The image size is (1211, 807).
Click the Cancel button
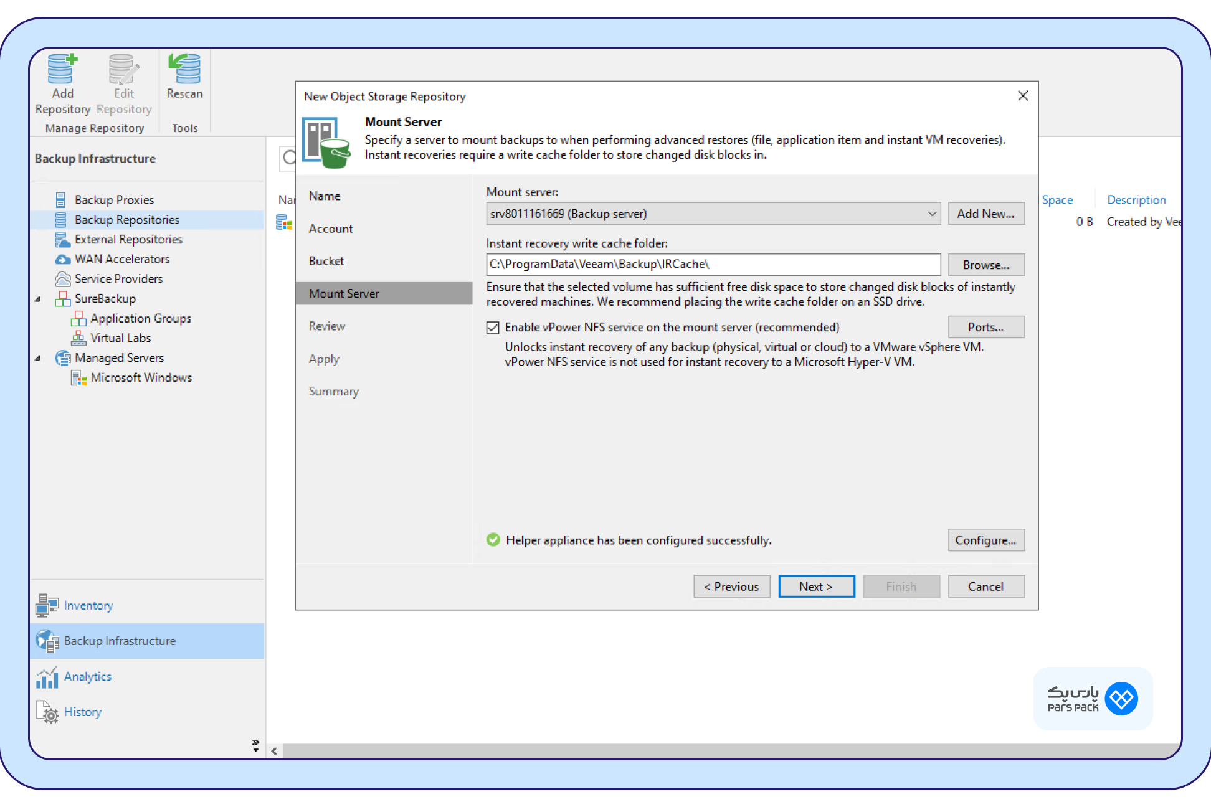(986, 587)
